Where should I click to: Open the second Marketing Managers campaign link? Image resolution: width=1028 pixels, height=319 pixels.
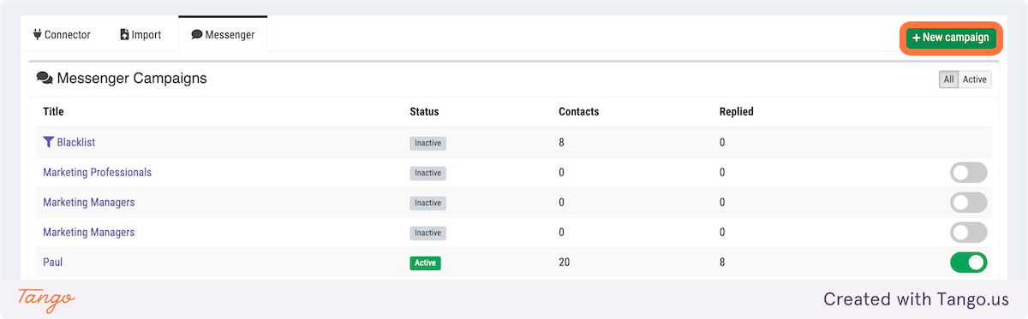(x=88, y=233)
